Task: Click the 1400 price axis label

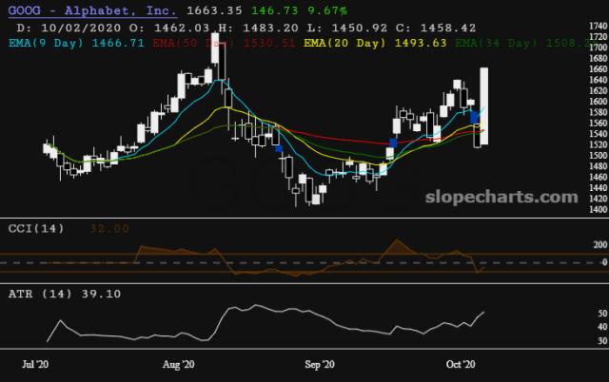Action: pos(599,209)
